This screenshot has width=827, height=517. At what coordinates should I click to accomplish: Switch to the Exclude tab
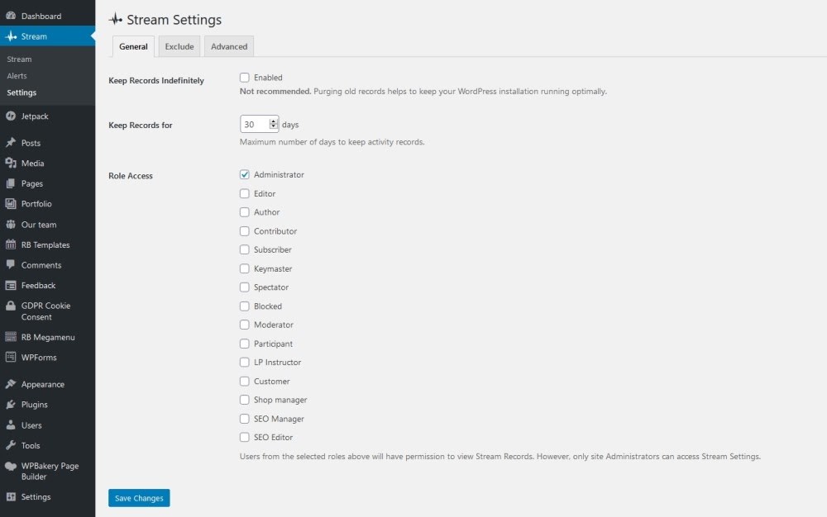(179, 46)
